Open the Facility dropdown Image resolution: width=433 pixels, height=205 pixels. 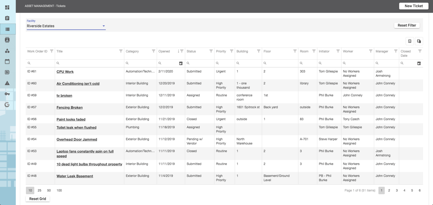tap(103, 26)
